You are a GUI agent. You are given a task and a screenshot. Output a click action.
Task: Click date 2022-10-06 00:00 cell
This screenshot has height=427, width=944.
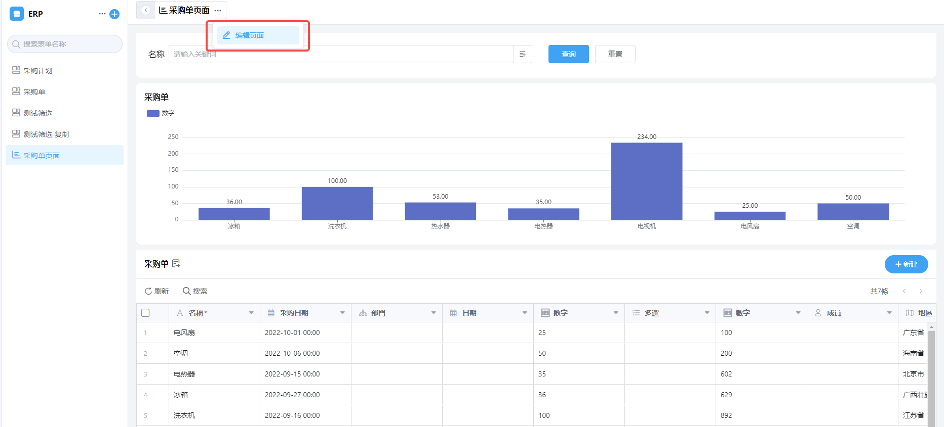pos(305,353)
